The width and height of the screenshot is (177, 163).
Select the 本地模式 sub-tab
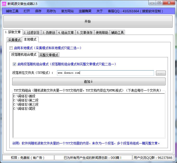pos(30,39)
